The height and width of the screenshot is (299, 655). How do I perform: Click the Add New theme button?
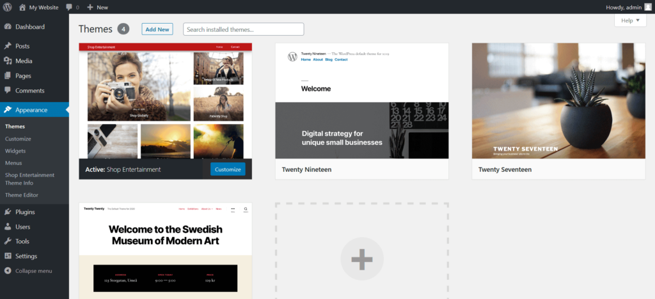157,29
